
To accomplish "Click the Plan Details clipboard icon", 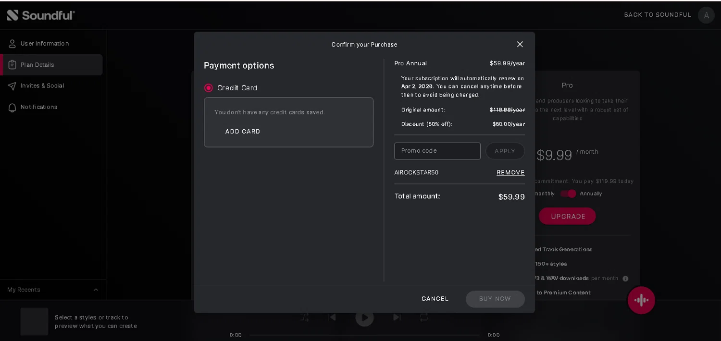I will click(x=12, y=65).
